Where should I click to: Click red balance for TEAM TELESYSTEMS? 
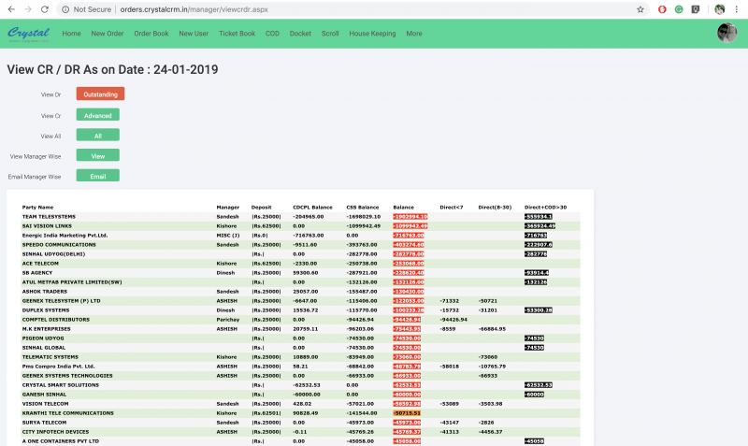pos(410,217)
